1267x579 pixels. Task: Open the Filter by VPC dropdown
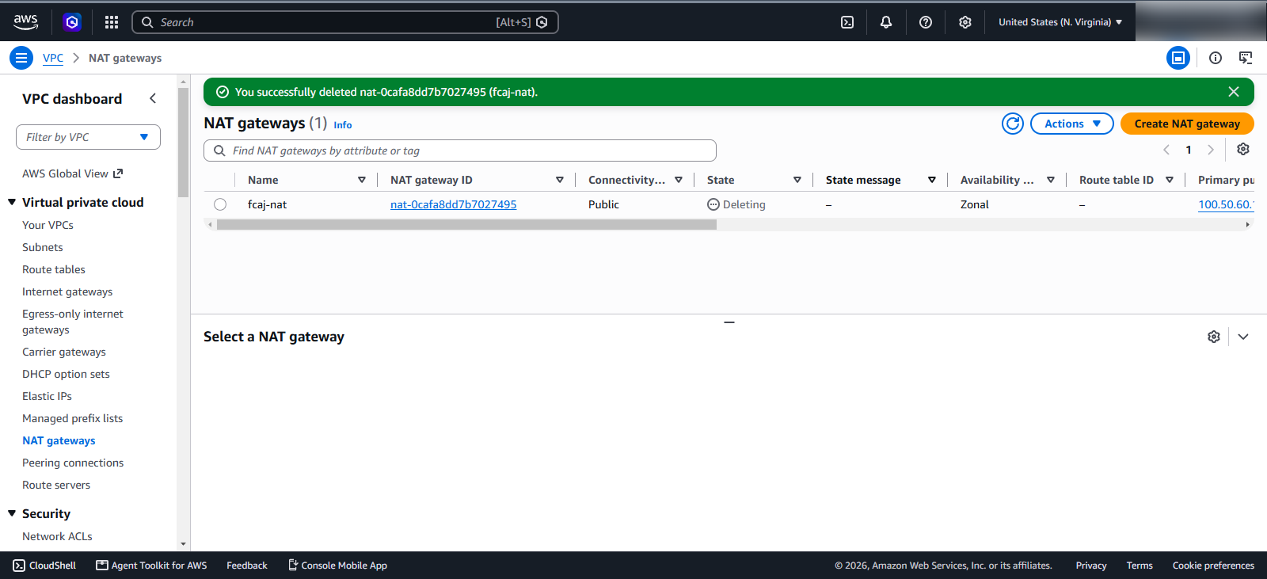[x=88, y=137]
